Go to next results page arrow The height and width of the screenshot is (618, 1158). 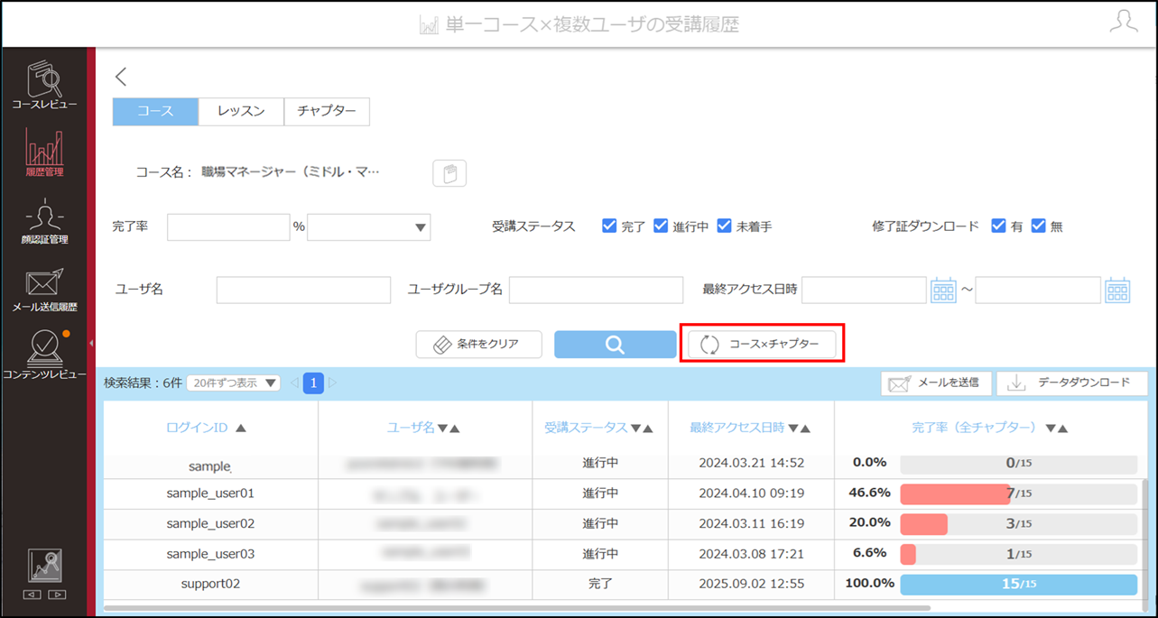[332, 383]
